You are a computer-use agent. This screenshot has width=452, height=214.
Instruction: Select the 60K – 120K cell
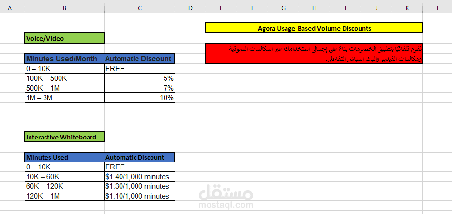(64, 186)
